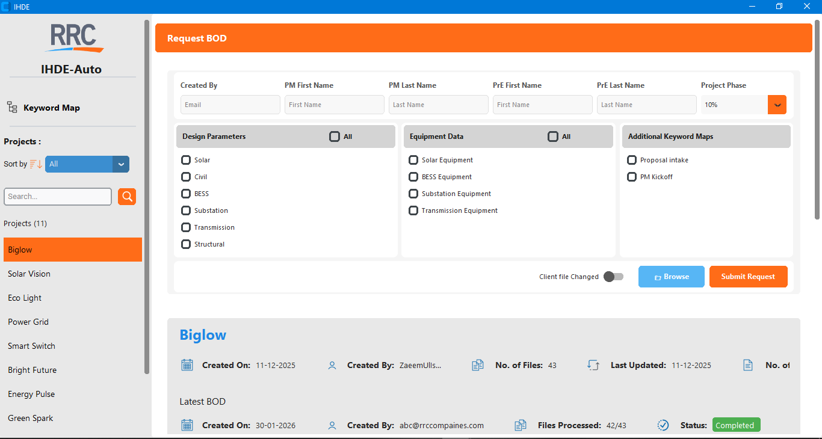The image size is (822, 439).
Task: Open the Power Grid project
Action: [73, 322]
